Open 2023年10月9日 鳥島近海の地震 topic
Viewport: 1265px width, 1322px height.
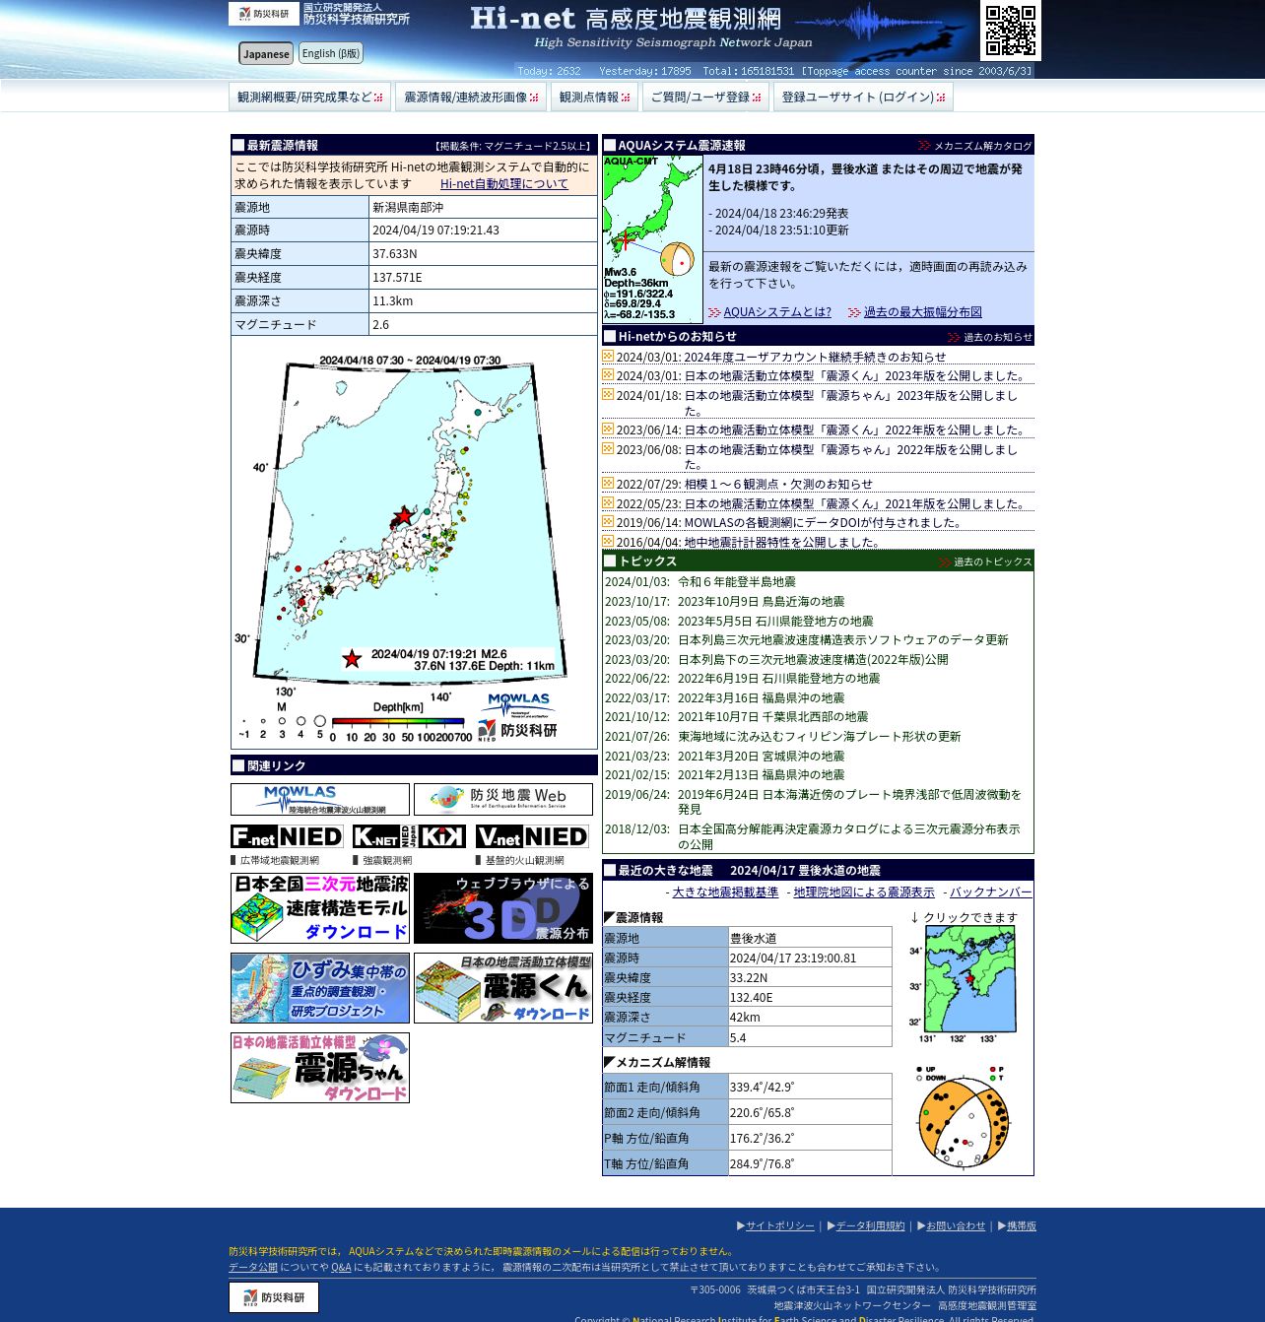pyautogui.click(x=761, y=601)
